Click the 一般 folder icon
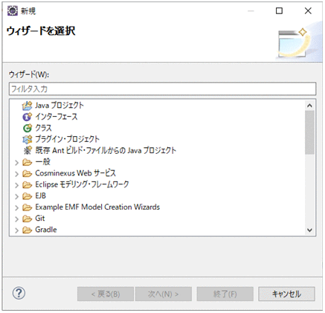The height and width of the screenshot is (313, 325). [28, 162]
